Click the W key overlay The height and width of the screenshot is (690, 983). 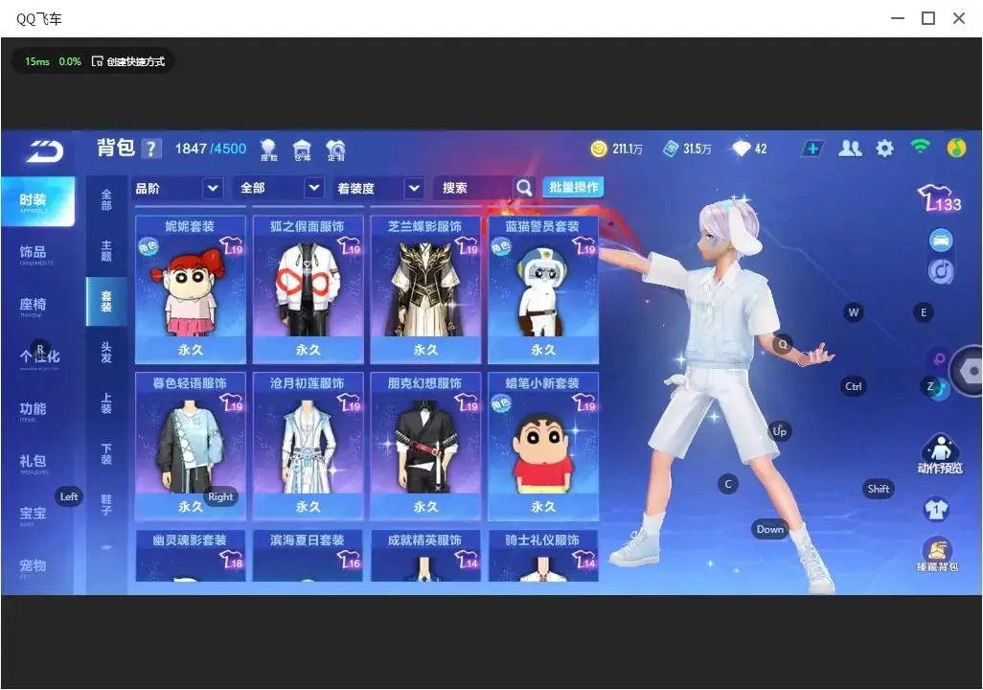point(854,312)
